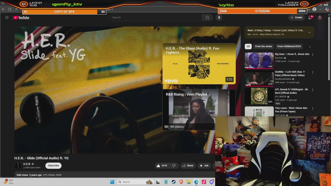331x186 pixels.
Task: Open YouTube notifications bell
Action: 310,18
